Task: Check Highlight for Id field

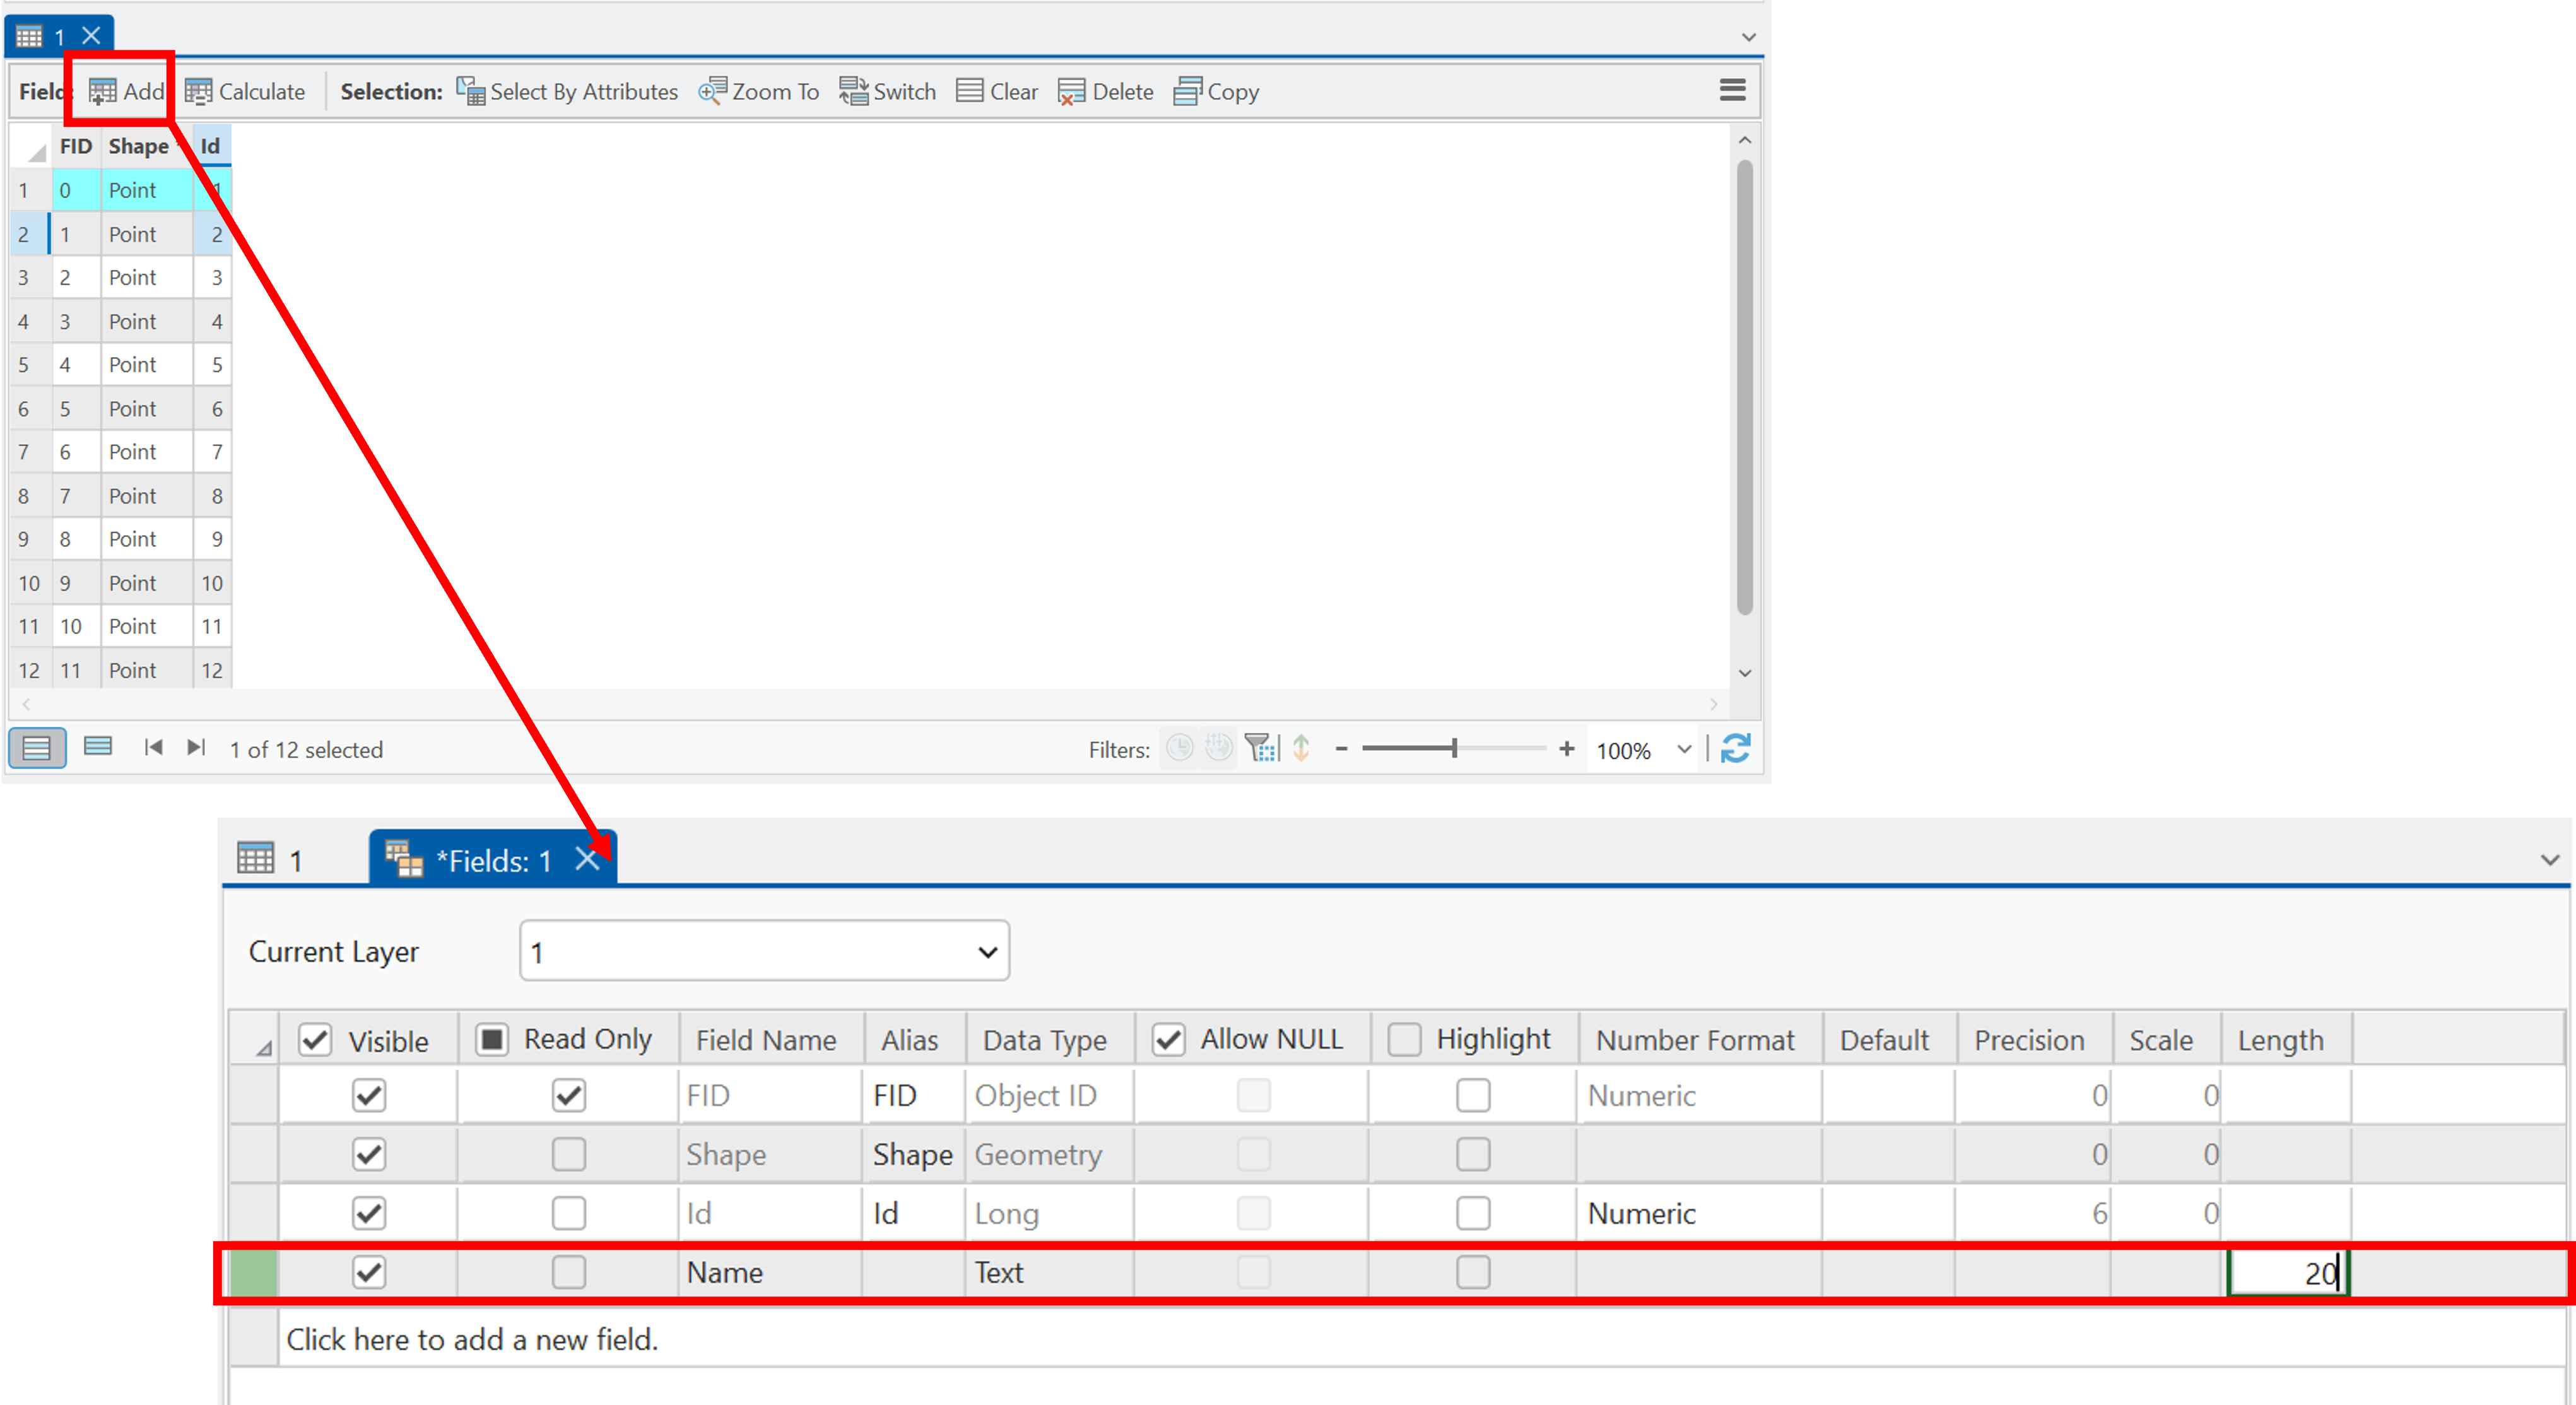Action: (x=1472, y=1213)
